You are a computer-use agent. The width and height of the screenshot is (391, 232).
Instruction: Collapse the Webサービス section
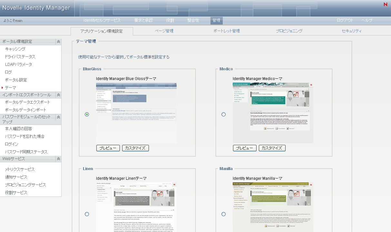[58, 159]
